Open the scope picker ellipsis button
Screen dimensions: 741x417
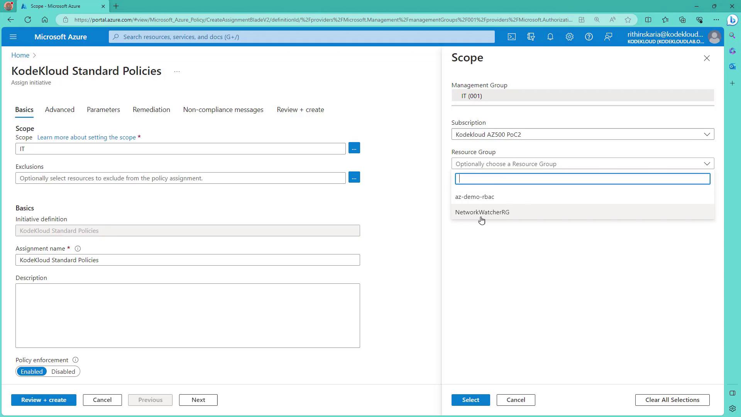pyautogui.click(x=354, y=148)
